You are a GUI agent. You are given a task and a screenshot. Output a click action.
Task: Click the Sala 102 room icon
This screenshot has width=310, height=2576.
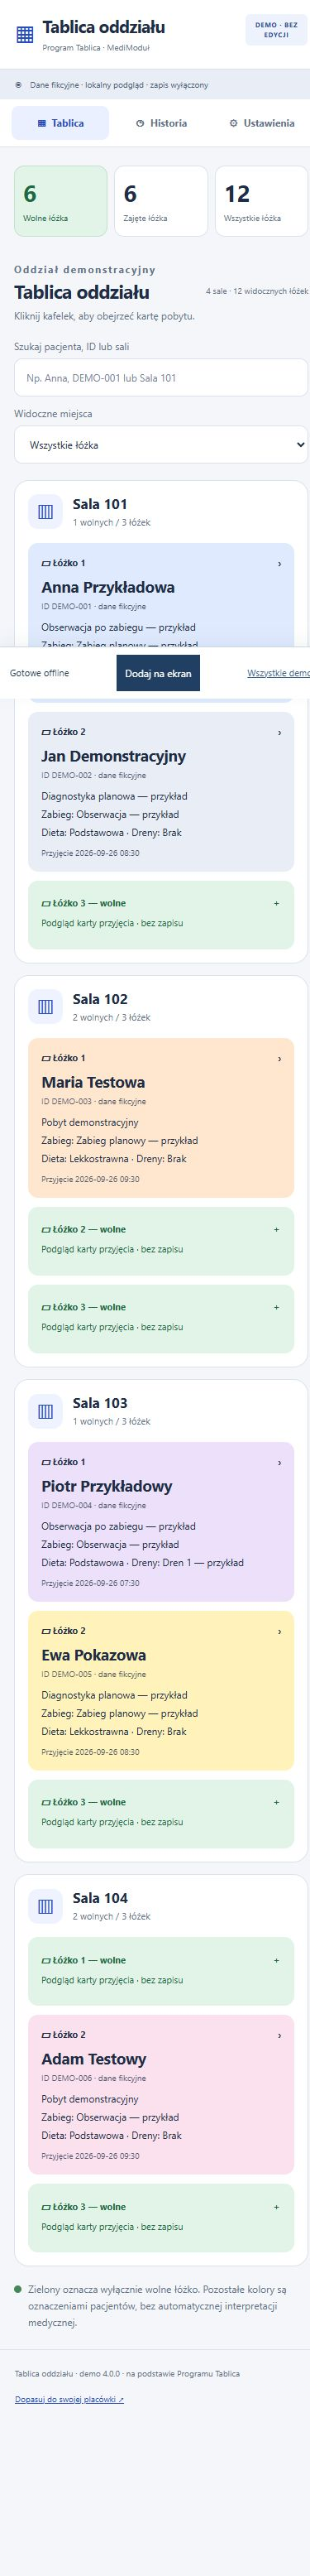point(45,1007)
